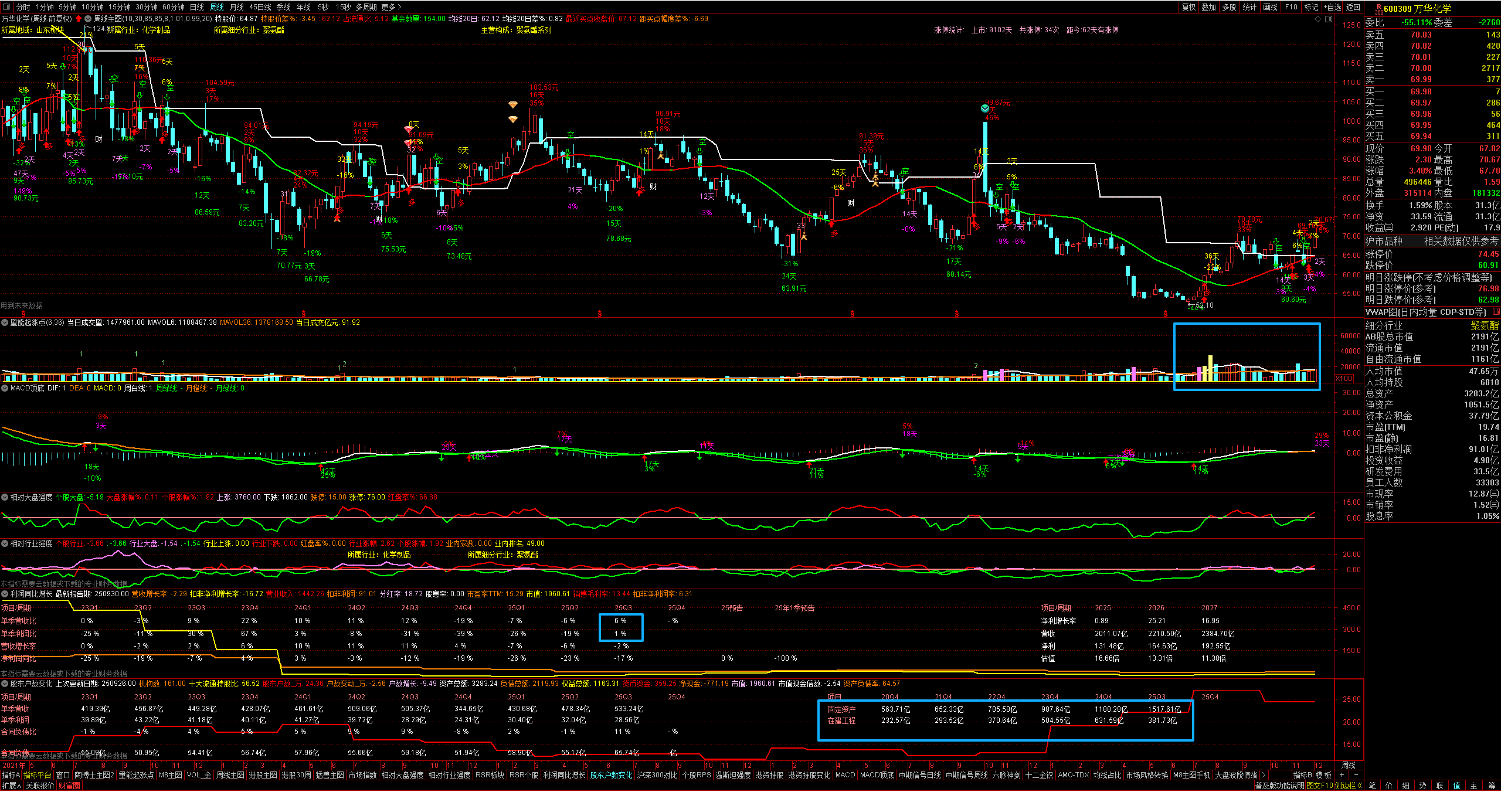Toggle the side panel layout icon
Image resolution: width=1501 pixels, height=792 pixels.
pos(1329,19)
